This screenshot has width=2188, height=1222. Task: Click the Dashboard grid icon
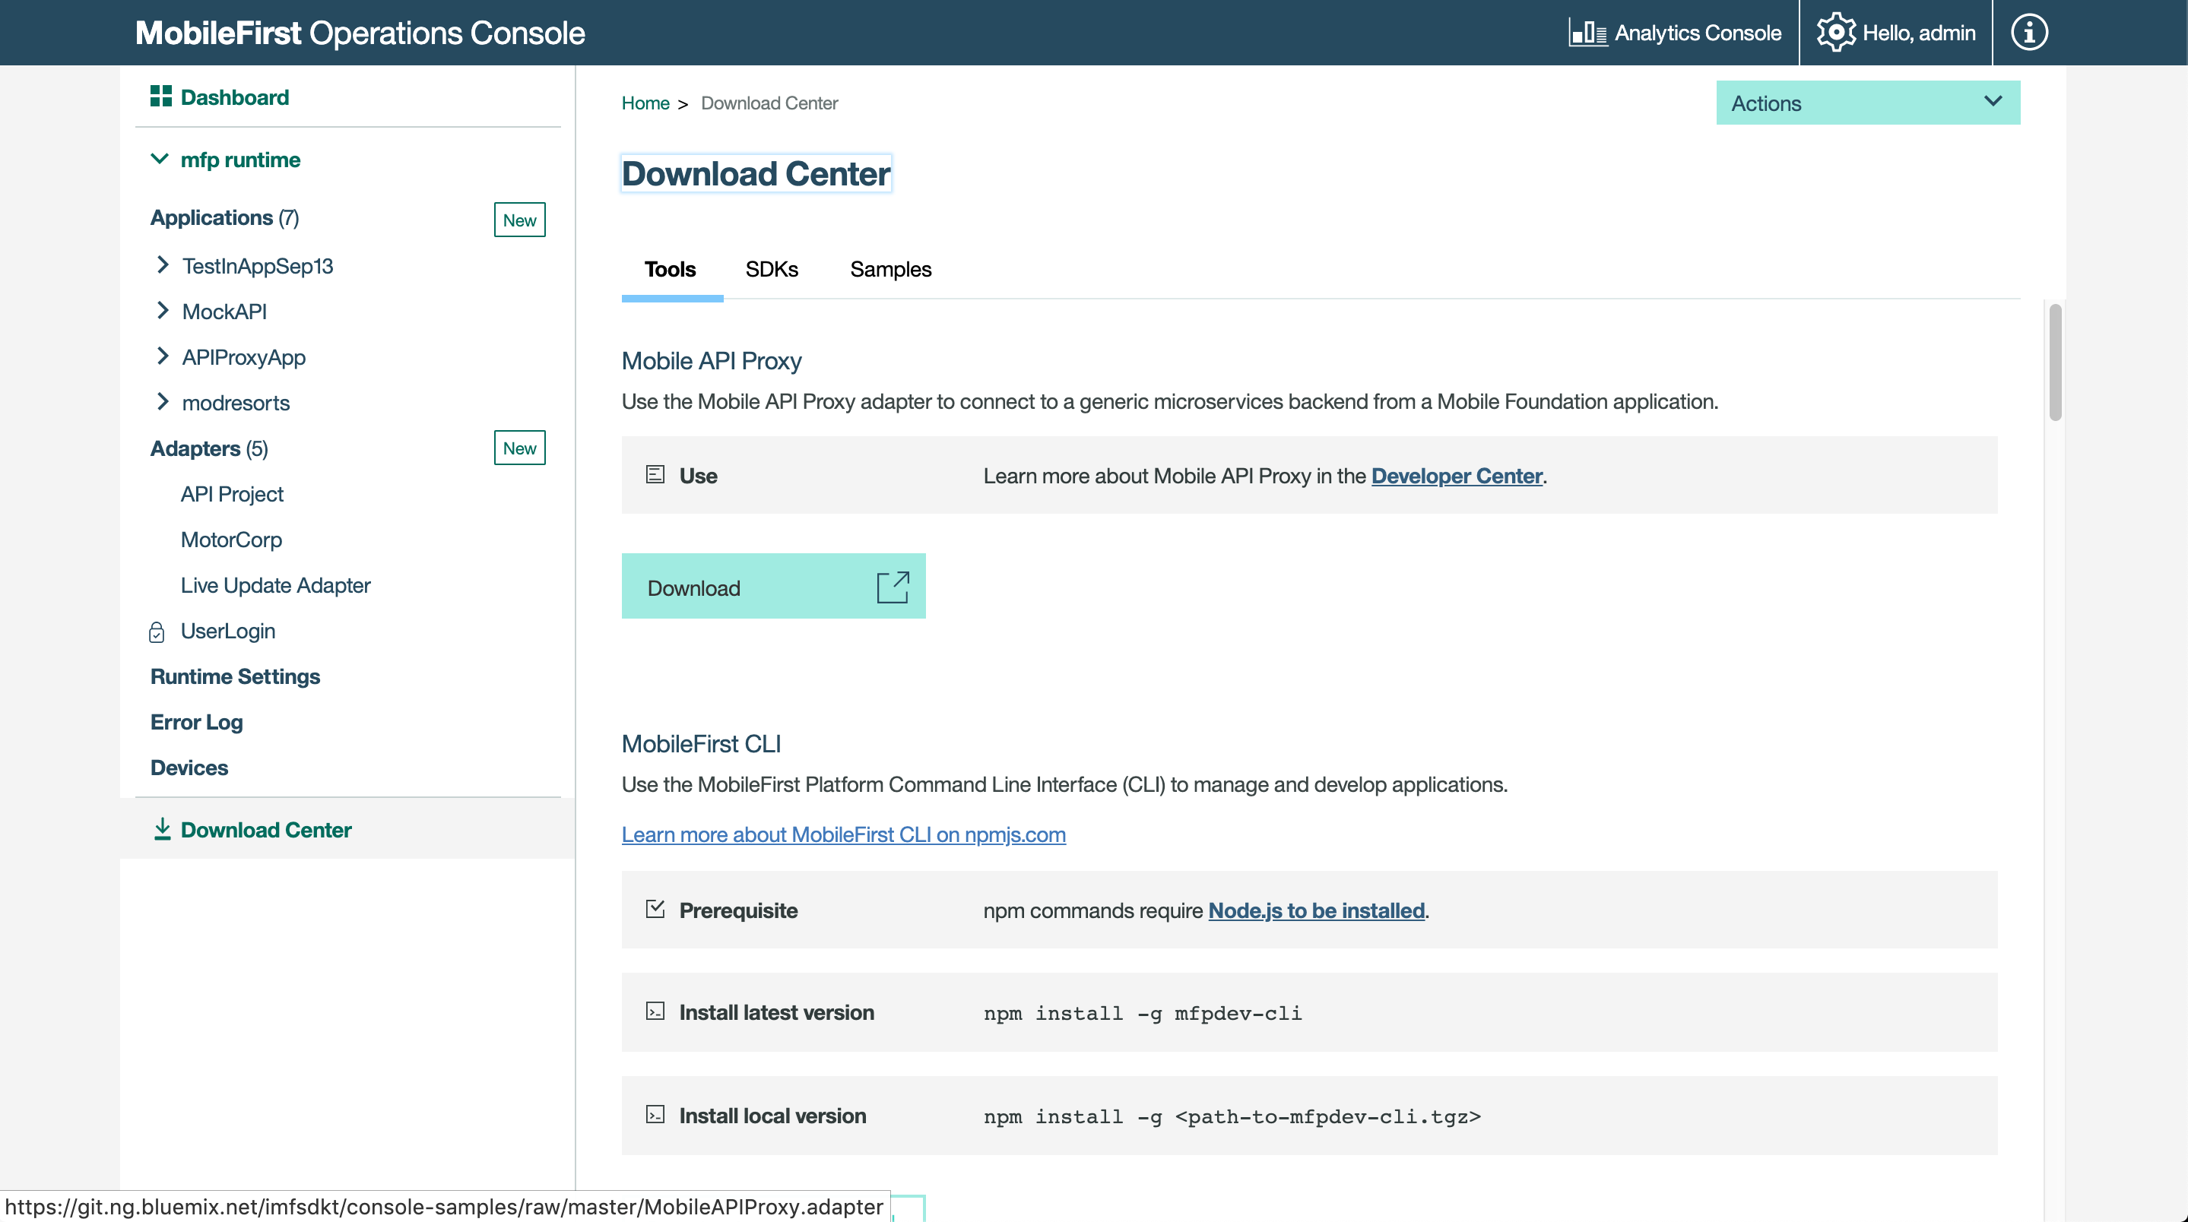(x=161, y=96)
